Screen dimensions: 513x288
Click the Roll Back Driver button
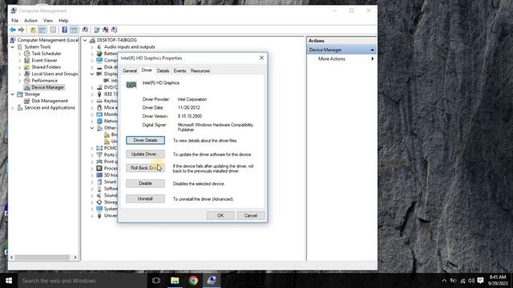(145, 168)
